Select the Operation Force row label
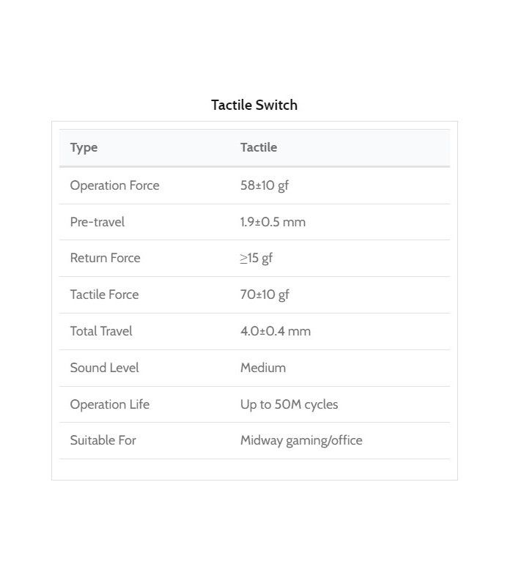Screen dimensions: 513x586 (114, 185)
